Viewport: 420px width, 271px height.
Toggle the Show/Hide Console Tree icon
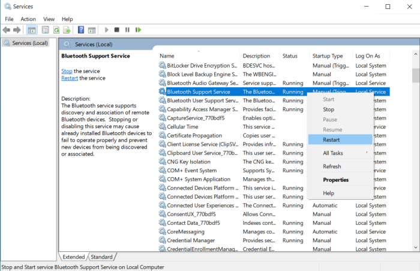pos(32,30)
